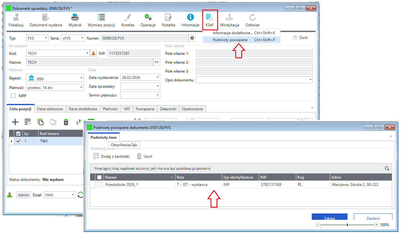The height and width of the screenshot is (235, 420).
Task: Switch to the Dane adresowe tab
Action: point(50,109)
